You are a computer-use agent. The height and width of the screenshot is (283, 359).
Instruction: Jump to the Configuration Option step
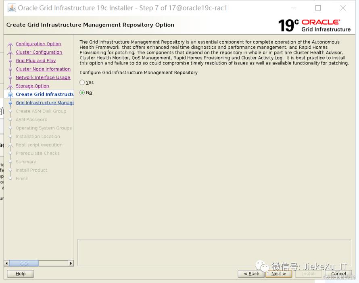[38, 44]
